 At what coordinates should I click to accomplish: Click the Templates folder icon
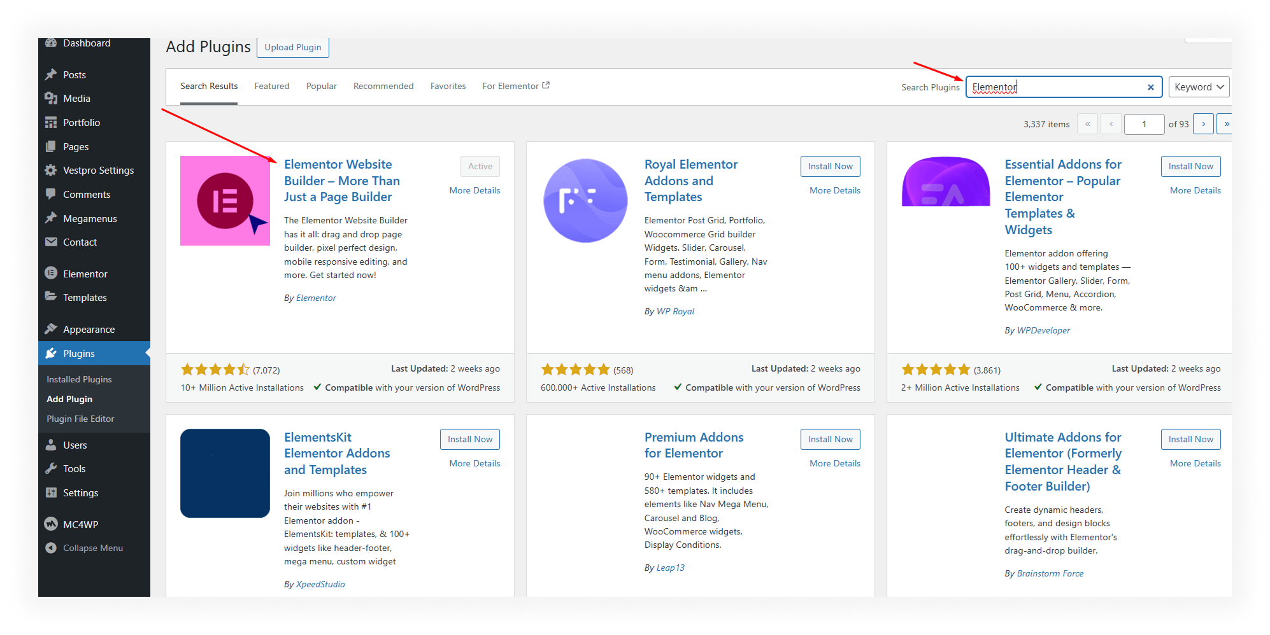tap(51, 297)
